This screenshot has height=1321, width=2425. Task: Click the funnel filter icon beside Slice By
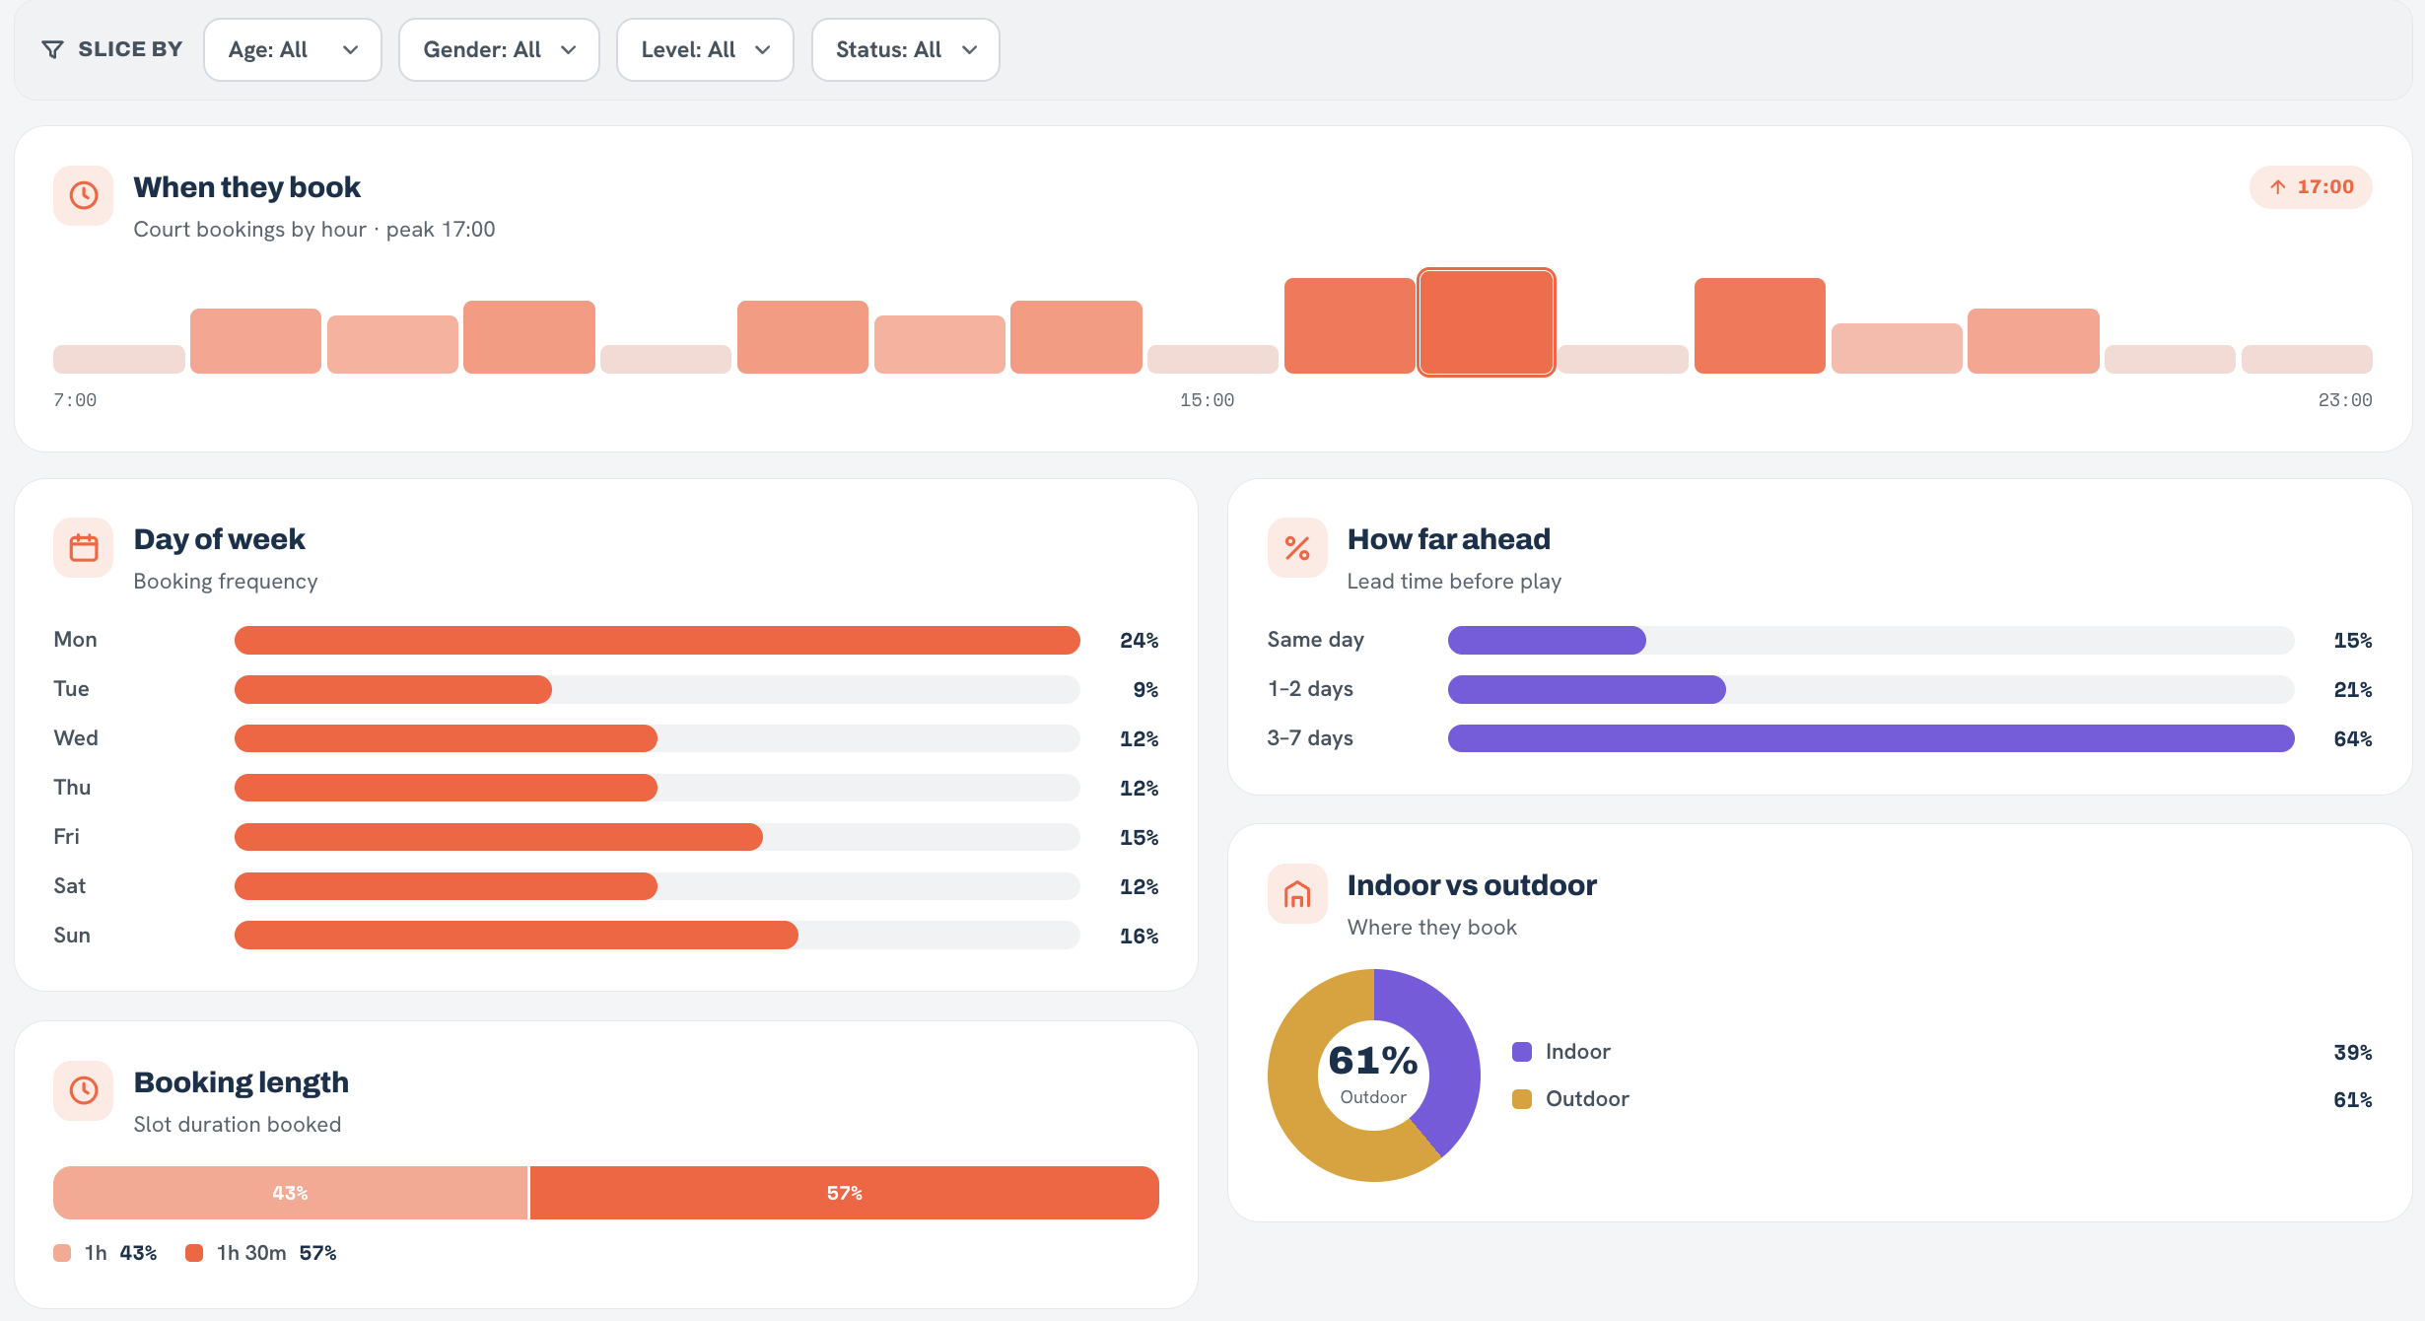tap(53, 49)
